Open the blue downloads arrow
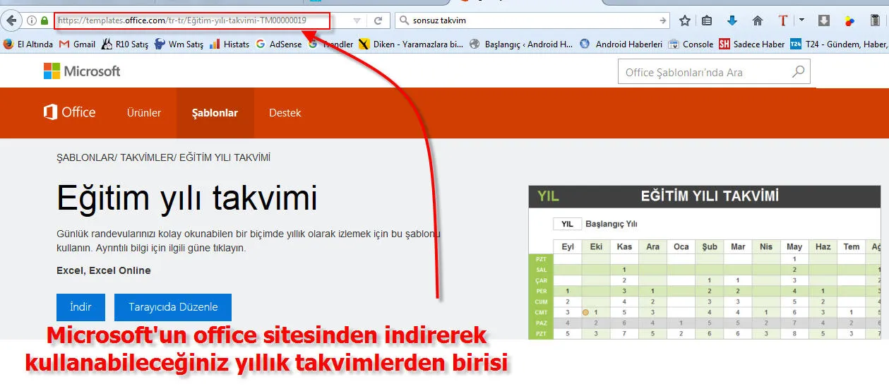889x389 pixels. tap(732, 21)
